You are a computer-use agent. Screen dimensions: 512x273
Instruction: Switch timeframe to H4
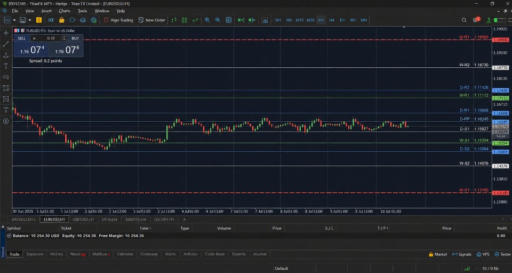pos(332,20)
